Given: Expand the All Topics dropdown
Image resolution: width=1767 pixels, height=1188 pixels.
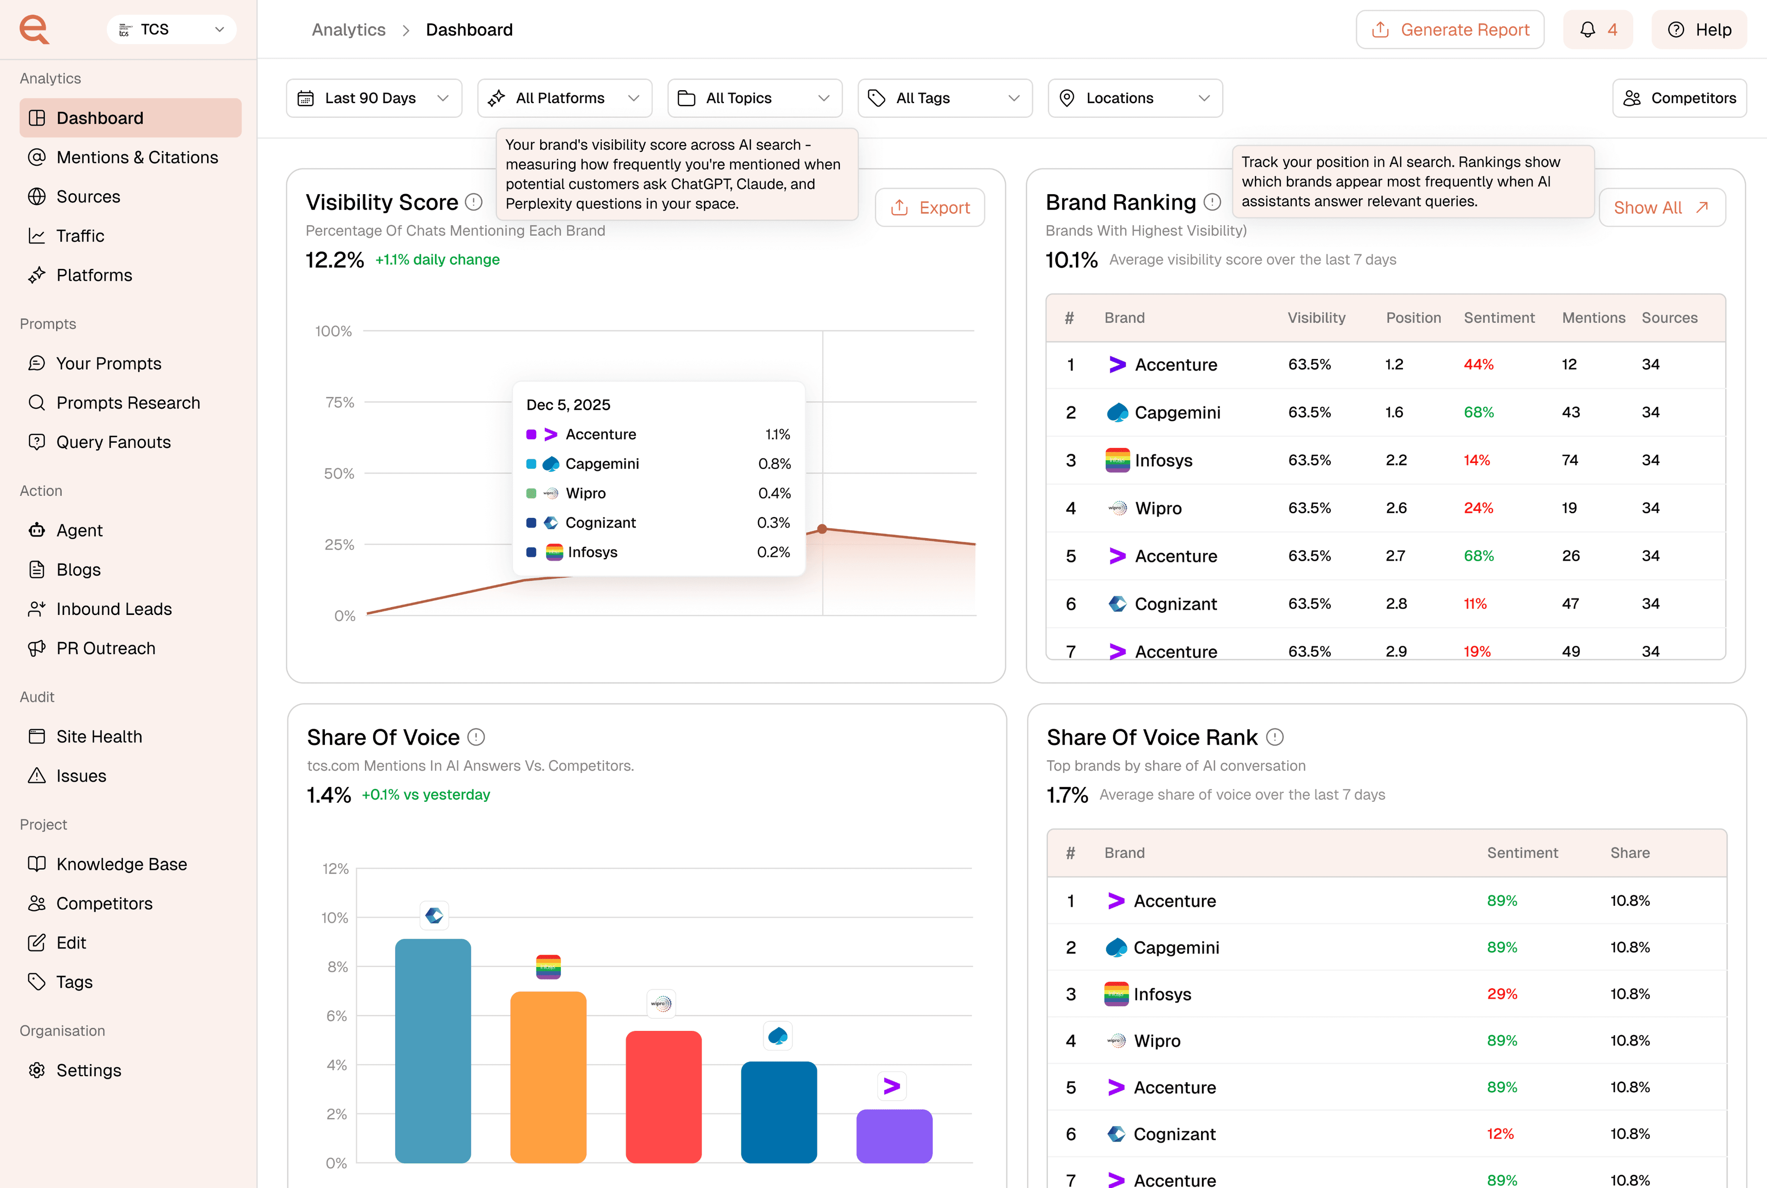Looking at the screenshot, I should [754, 99].
